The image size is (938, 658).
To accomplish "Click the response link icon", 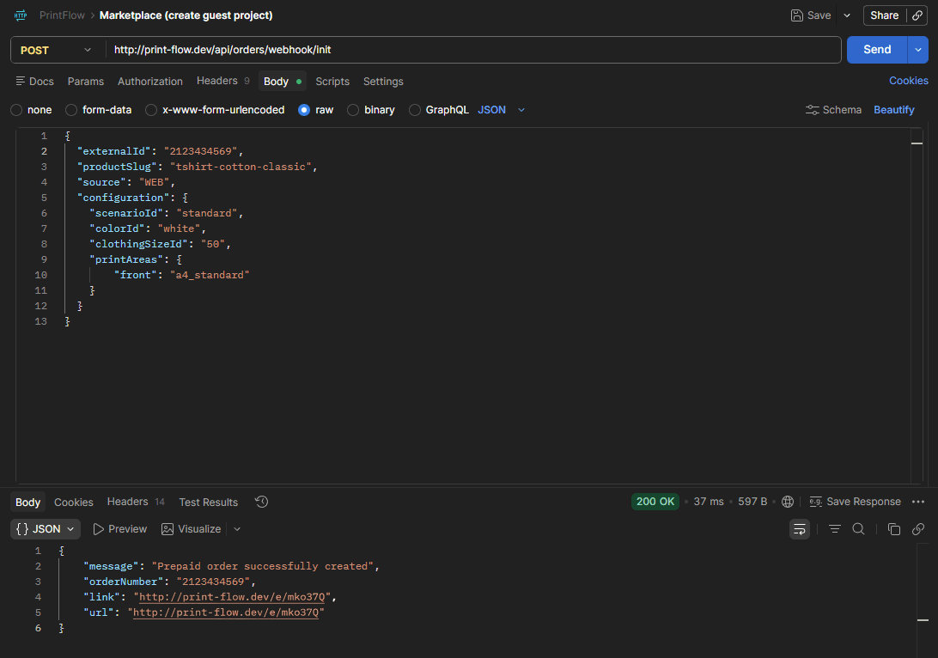I will 918,529.
